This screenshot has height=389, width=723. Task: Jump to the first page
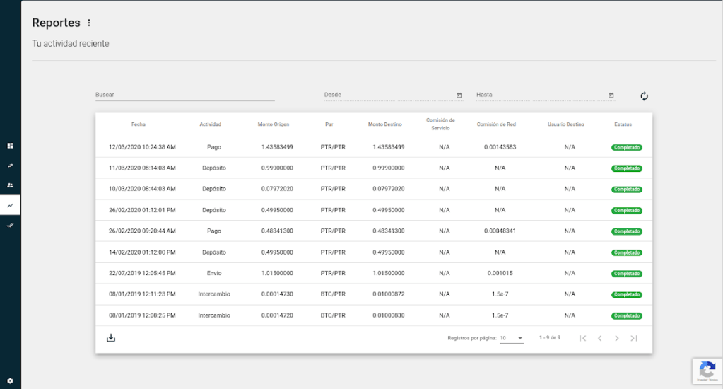(x=582, y=338)
